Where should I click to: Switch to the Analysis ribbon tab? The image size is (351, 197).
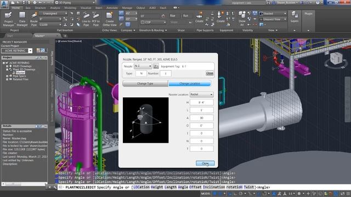[x=55, y=8]
